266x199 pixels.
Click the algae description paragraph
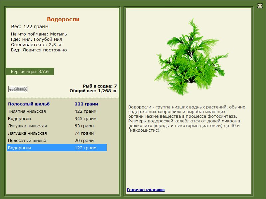click(187, 119)
